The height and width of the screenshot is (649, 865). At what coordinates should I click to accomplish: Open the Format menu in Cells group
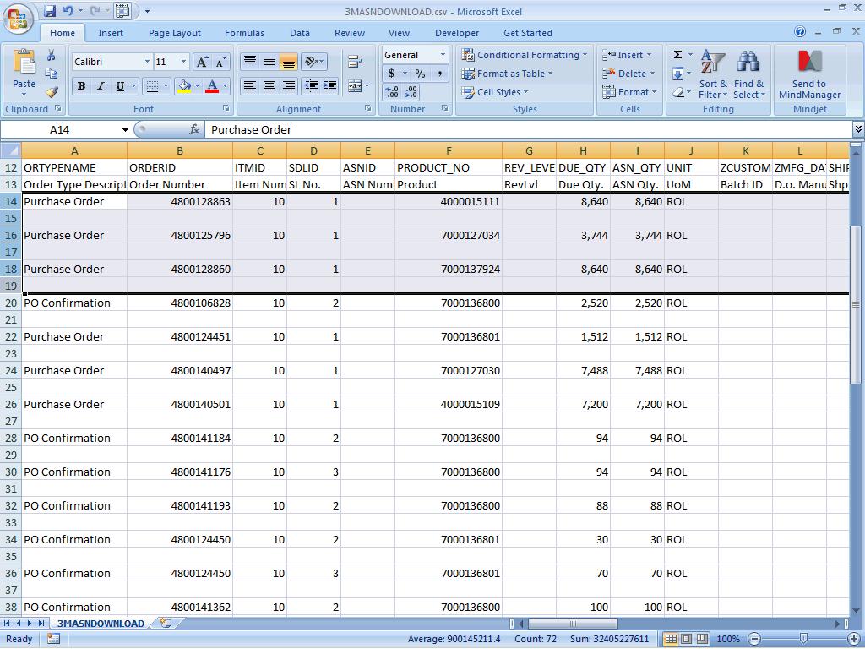[629, 92]
